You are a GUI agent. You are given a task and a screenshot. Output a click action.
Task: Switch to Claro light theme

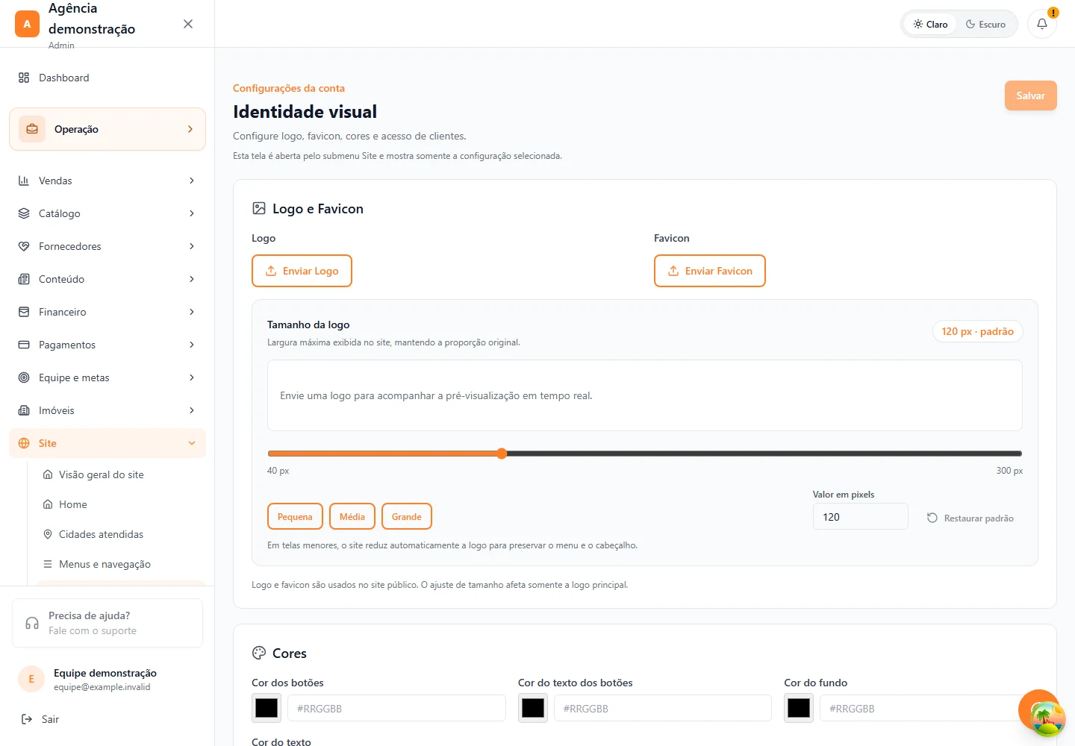[930, 24]
